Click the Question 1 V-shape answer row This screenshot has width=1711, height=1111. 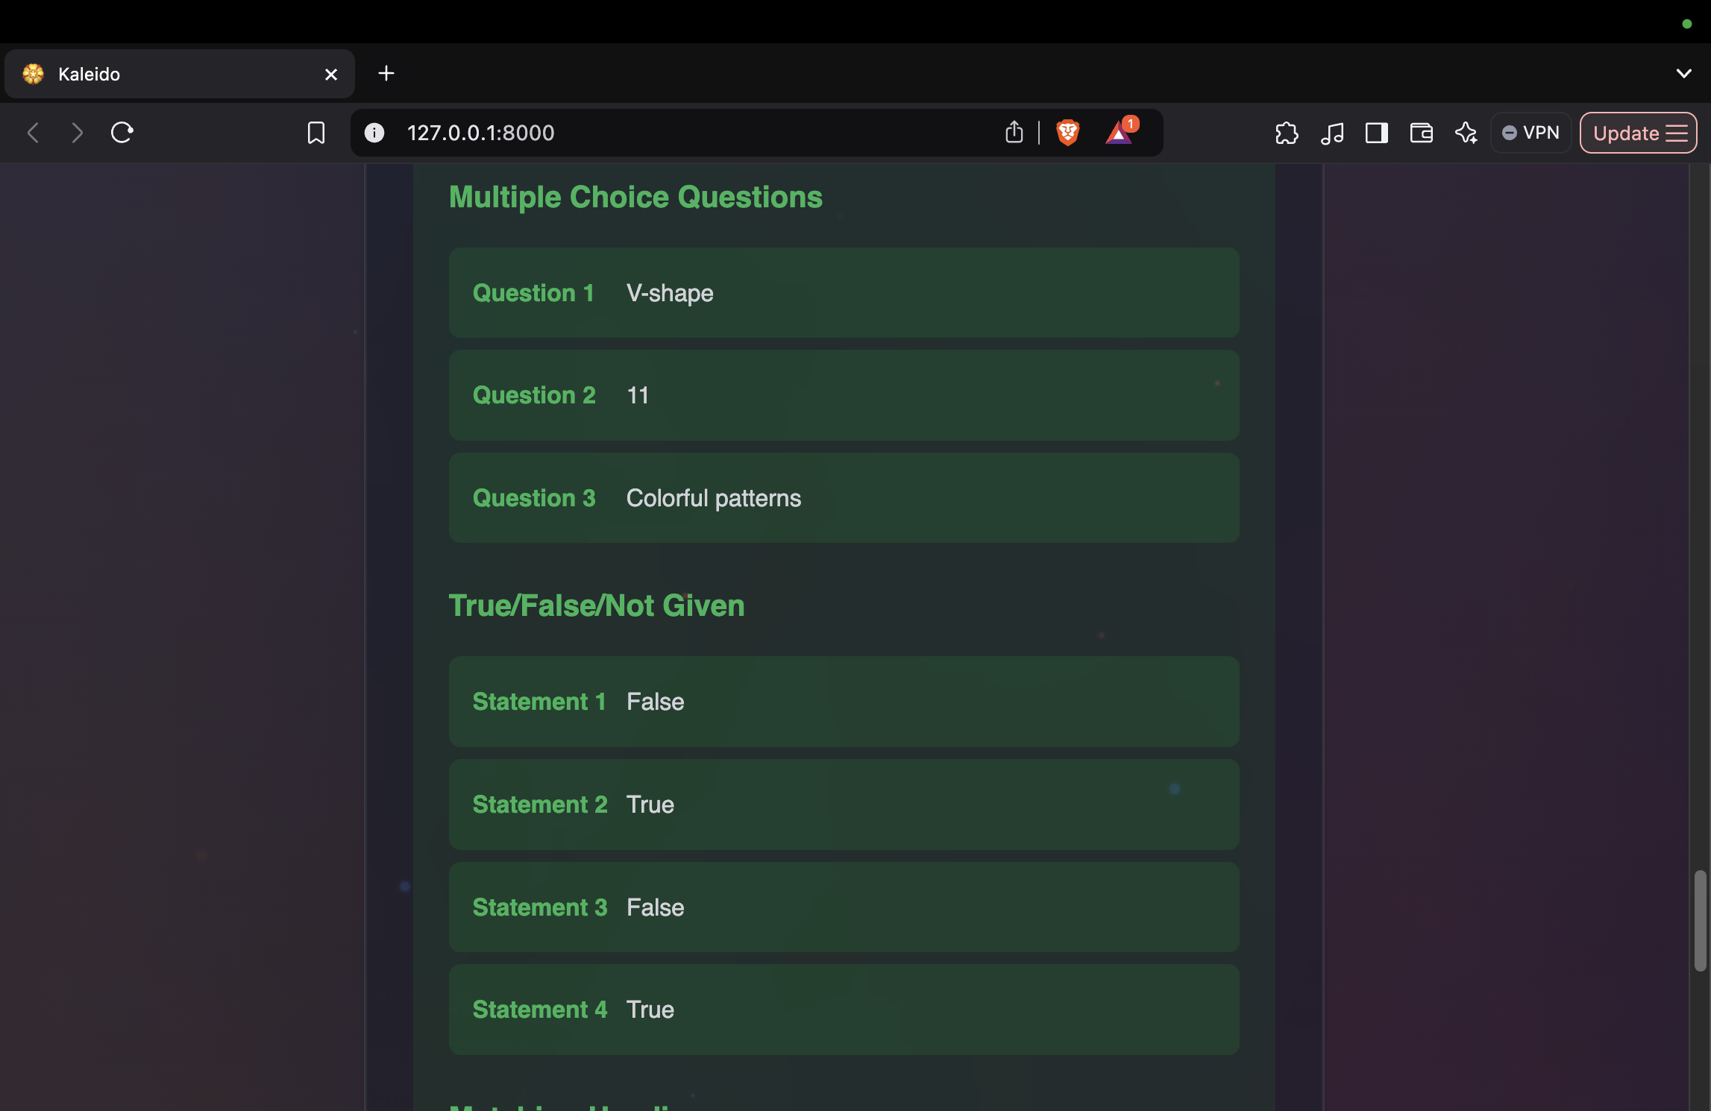pos(844,292)
